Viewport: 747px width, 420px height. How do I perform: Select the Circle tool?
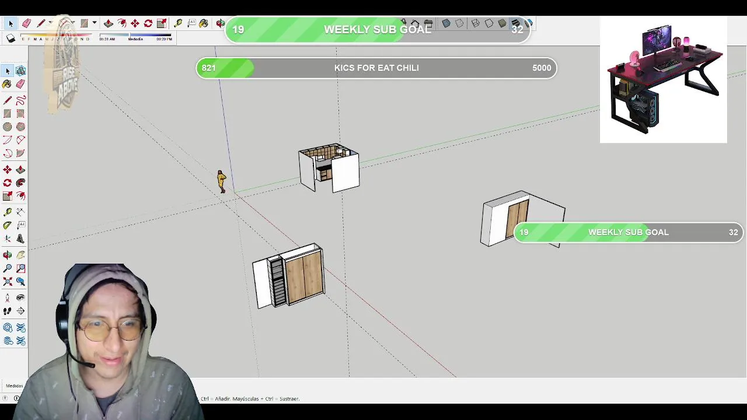point(7,127)
